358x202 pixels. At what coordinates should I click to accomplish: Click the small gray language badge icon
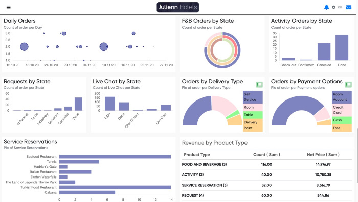(340, 7)
